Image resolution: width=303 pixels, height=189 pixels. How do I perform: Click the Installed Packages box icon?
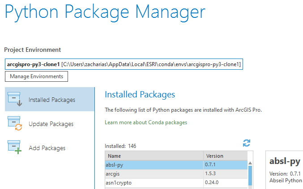15,99
